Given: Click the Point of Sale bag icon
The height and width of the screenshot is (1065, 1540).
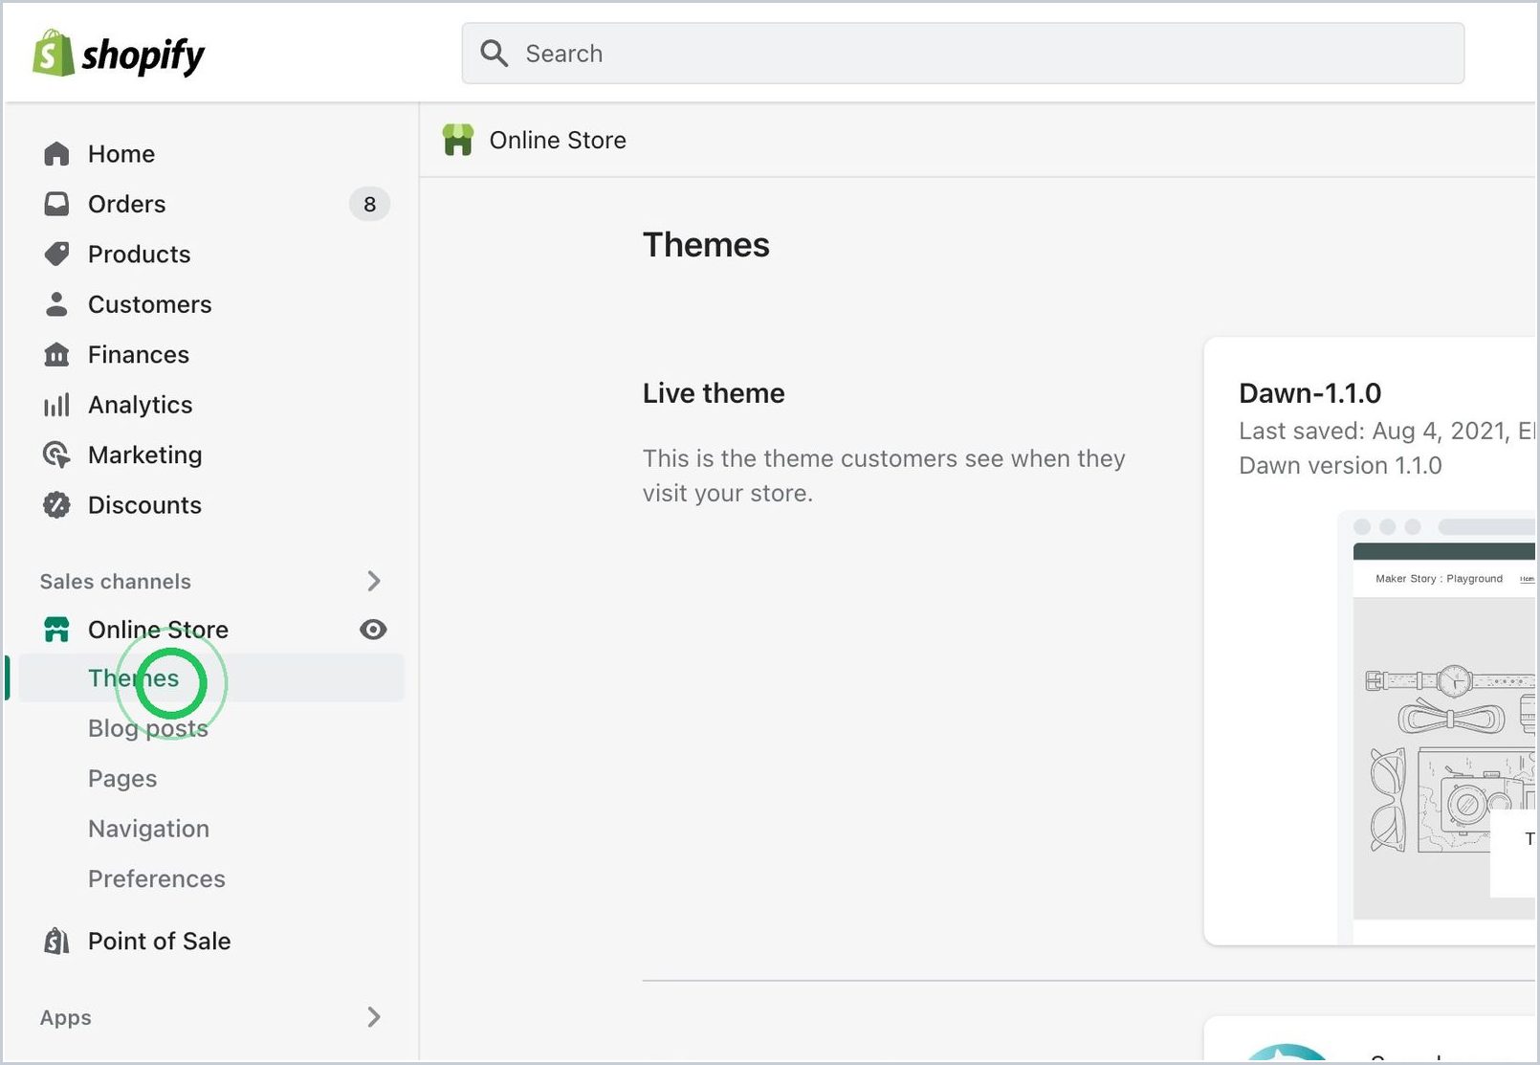Looking at the screenshot, I should (56, 942).
